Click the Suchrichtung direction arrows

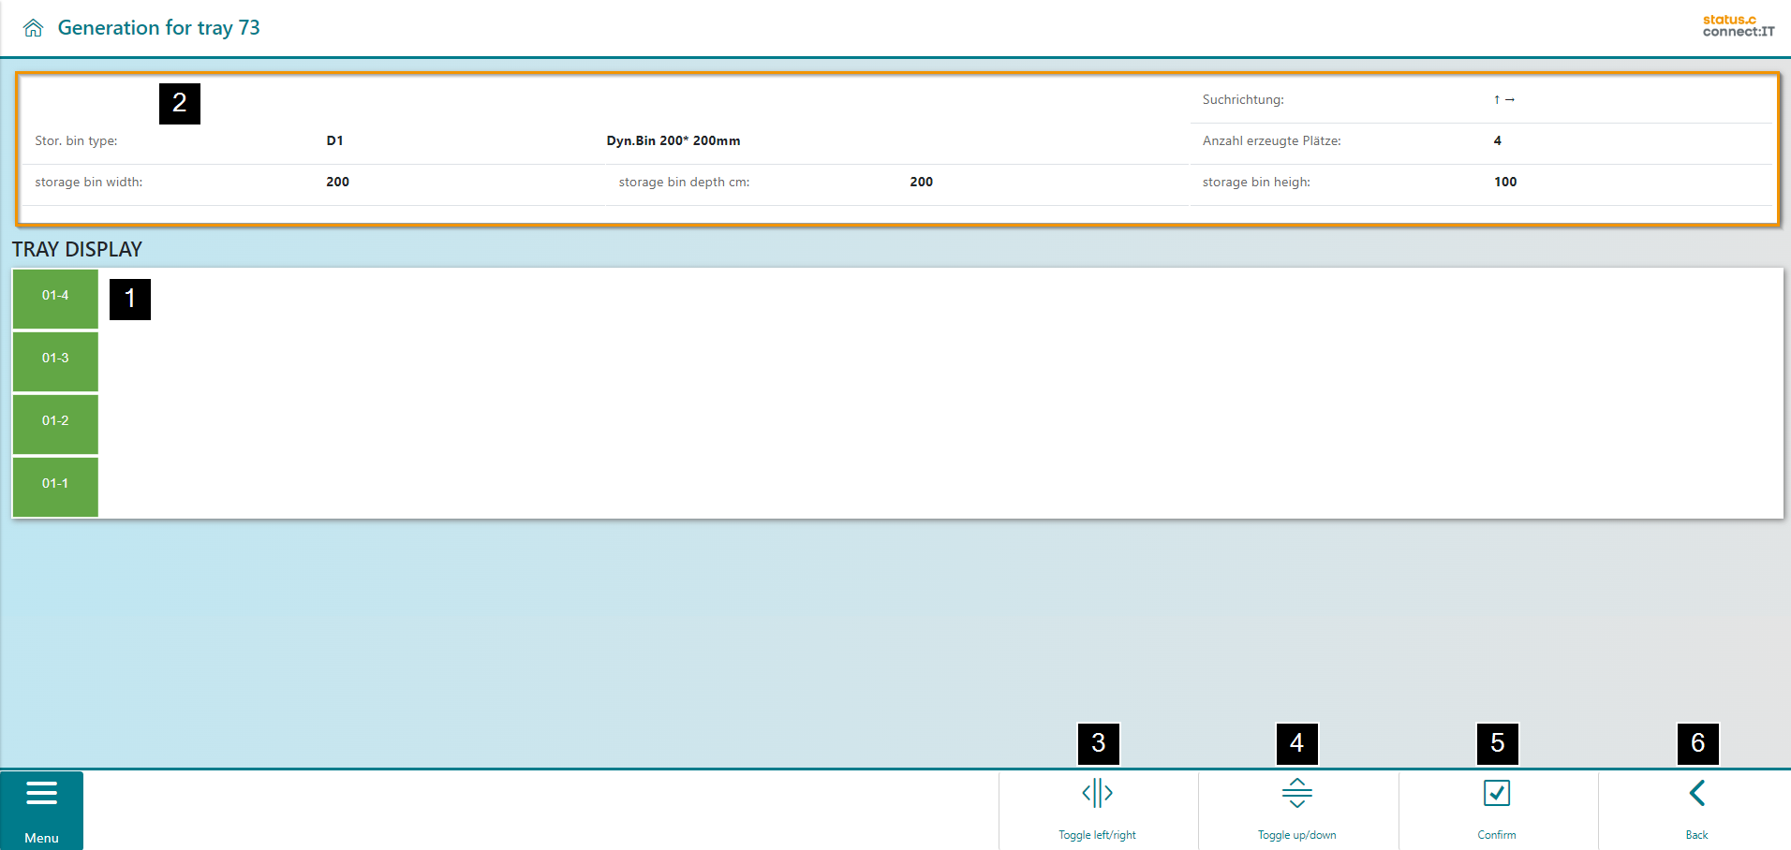[x=1503, y=99]
